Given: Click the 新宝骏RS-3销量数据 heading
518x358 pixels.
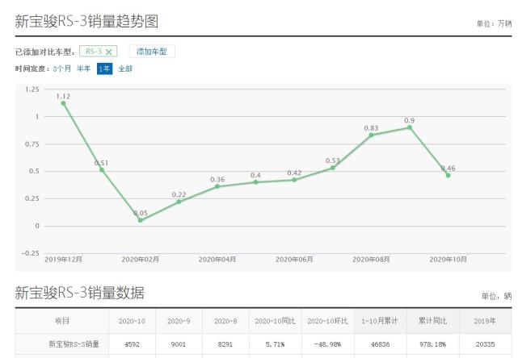Looking at the screenshot, I should [80, 293].
